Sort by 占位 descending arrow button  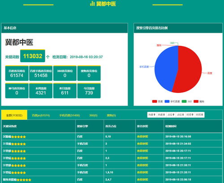tap(181, 115)
